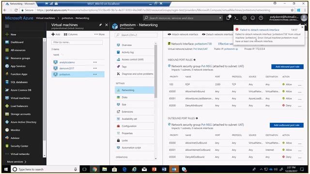Click the blade menu search box
Viewport: 310px width, 174px height.
coord(136,35)
